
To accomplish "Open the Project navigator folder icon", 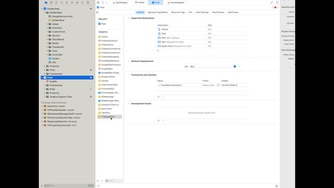I will coord(46,3).
